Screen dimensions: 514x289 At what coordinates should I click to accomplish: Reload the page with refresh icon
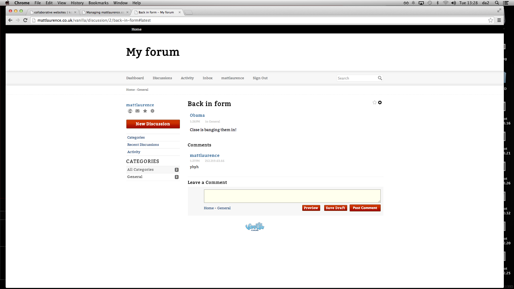click(25, 20)
